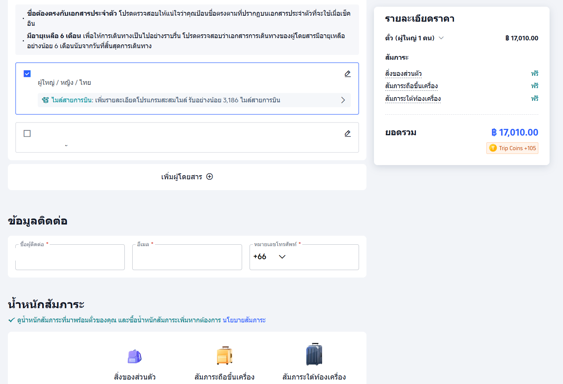Image resolution: width=563 pixels, height=384 pixels.
Task: Check the second passenger checkbox
Action: pyautogui.click(x=27, y=133)
